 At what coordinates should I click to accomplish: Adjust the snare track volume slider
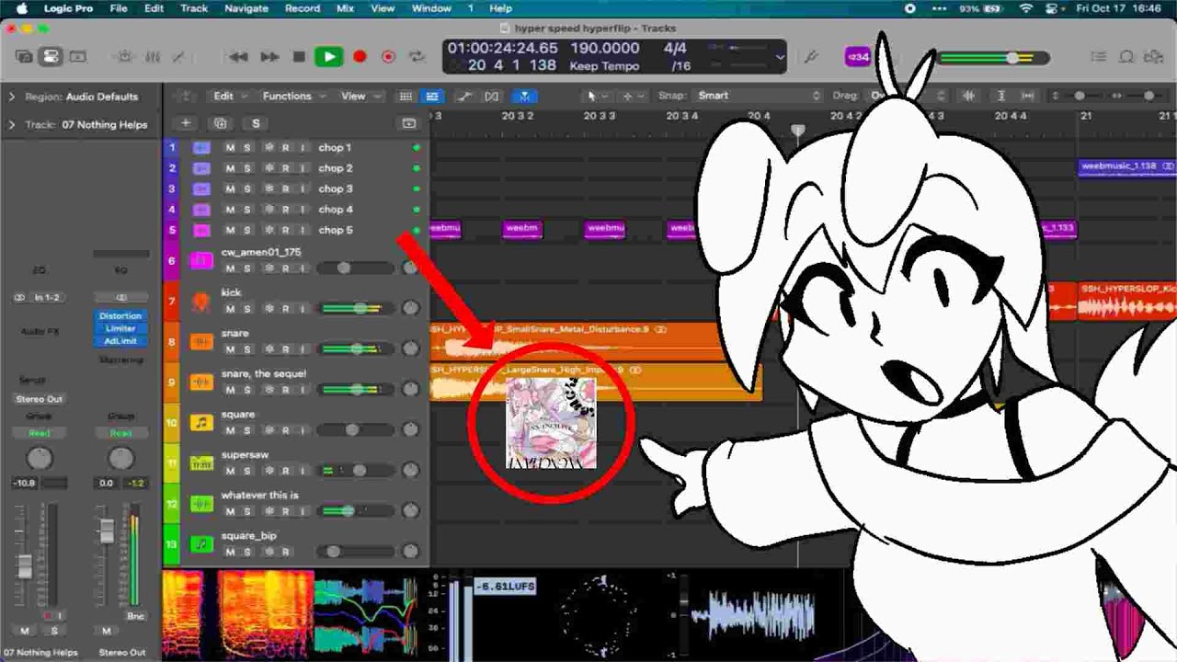pyautogui.click(x=356, y=349)
